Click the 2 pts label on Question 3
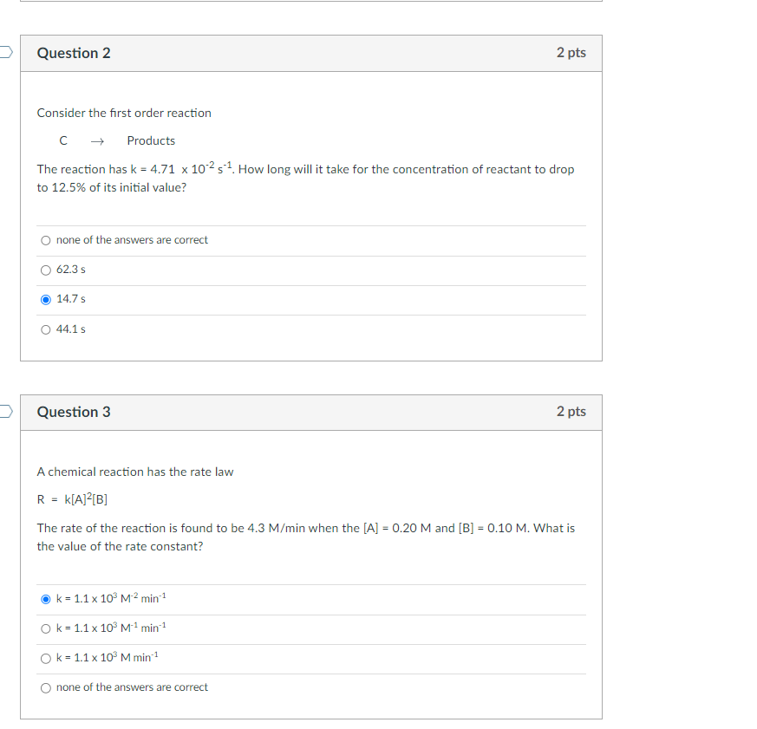The width and height of the screenshot is (757, 729). (571, 412)
